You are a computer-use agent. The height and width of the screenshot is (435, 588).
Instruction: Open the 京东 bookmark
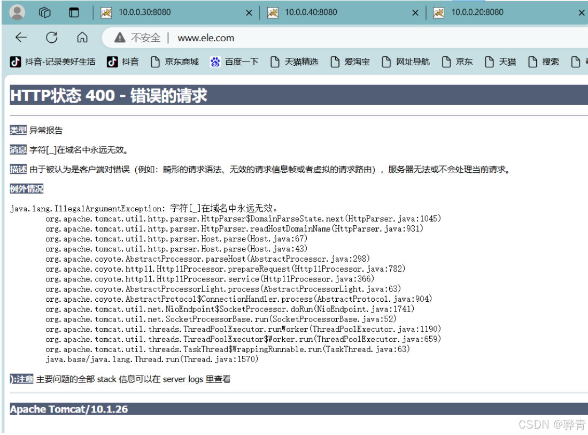457,62
